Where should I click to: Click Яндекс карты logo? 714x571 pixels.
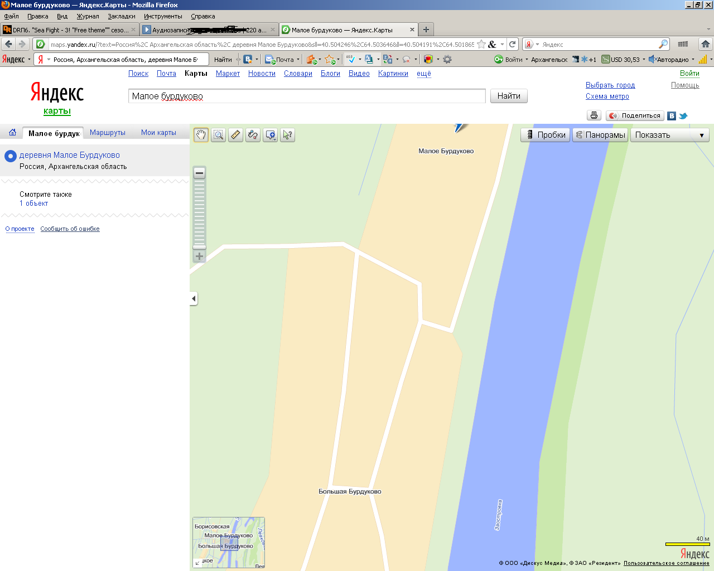coord(57,98)
